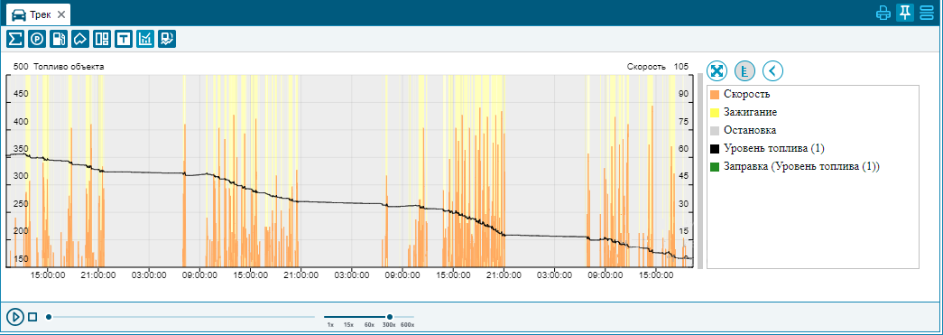This screenshot has height=335, width=943.
Task: Collapse legend with left chevron button
Action: point(772,71)
